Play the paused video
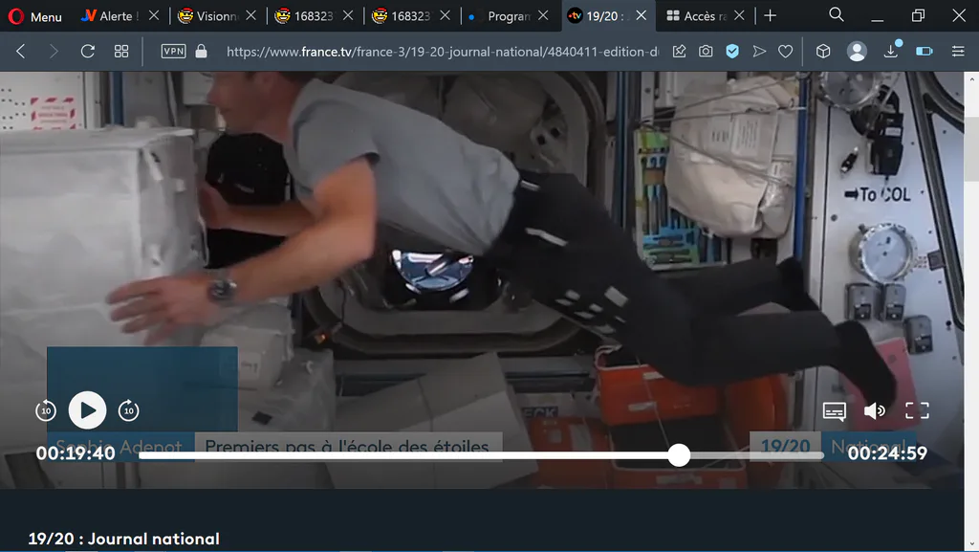Image resolution: width=979 pixels, height=552 pixels. [x=87, y=410]
